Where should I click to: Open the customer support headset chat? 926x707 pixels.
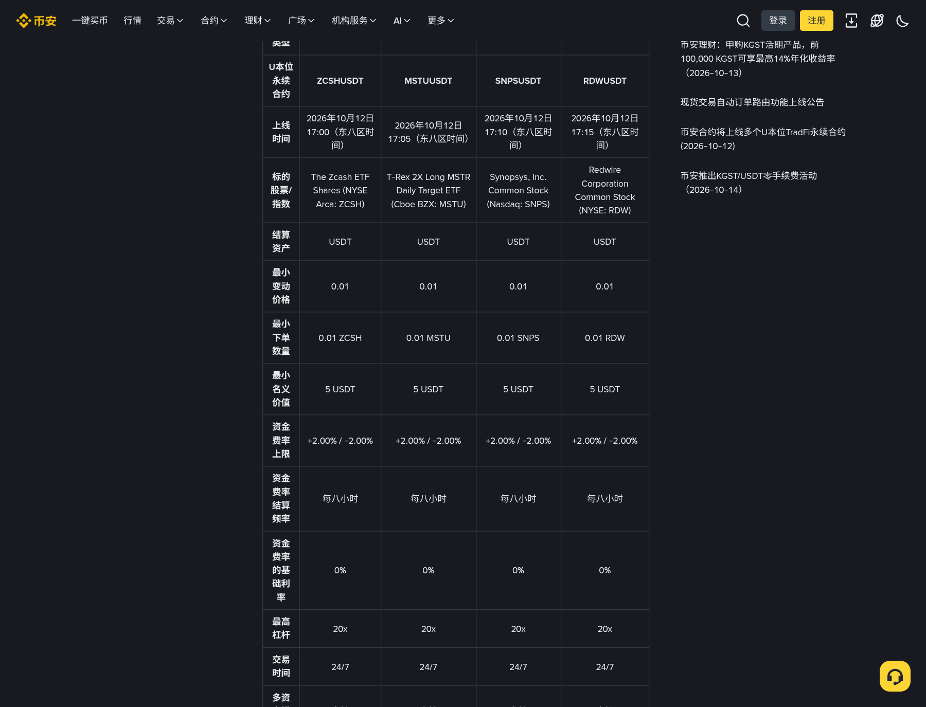pos(895,676)
